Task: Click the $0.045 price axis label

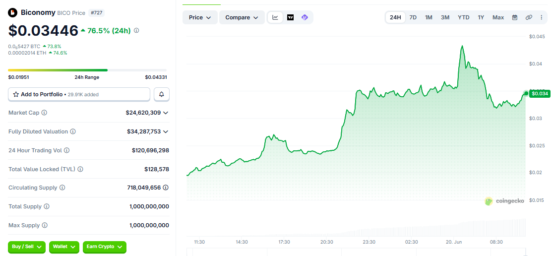Action: point(537,36)
